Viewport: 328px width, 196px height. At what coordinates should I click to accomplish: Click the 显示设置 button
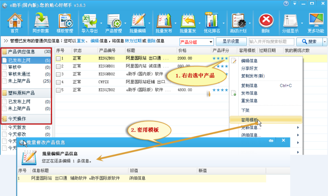(231, 41)
